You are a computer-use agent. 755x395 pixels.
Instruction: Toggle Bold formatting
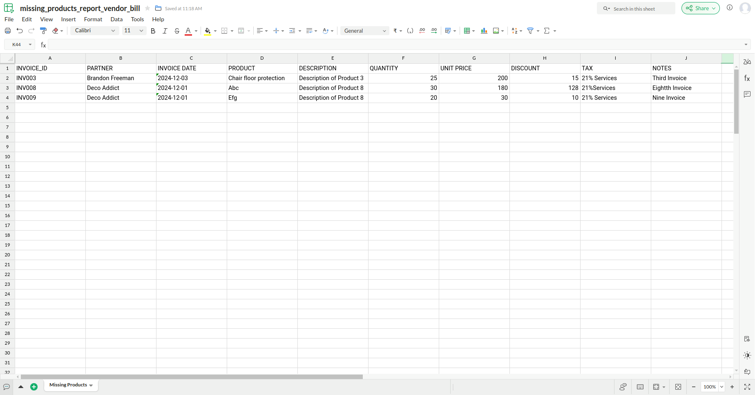click(x=153, y=31)
